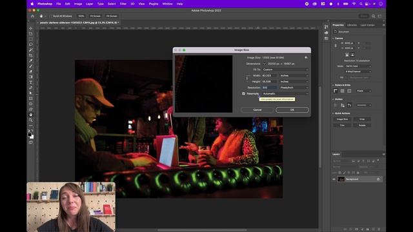Toggle the grid icon in Rulers & Grids

coord(343,91)
